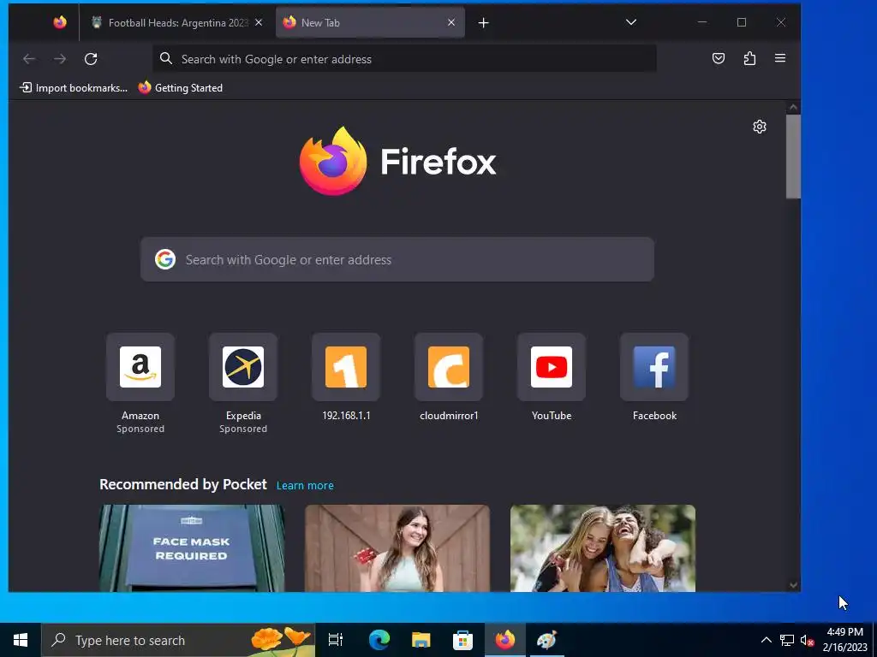
Task: Click the Firefox taskbar icon
Action: tap(504, 640)
